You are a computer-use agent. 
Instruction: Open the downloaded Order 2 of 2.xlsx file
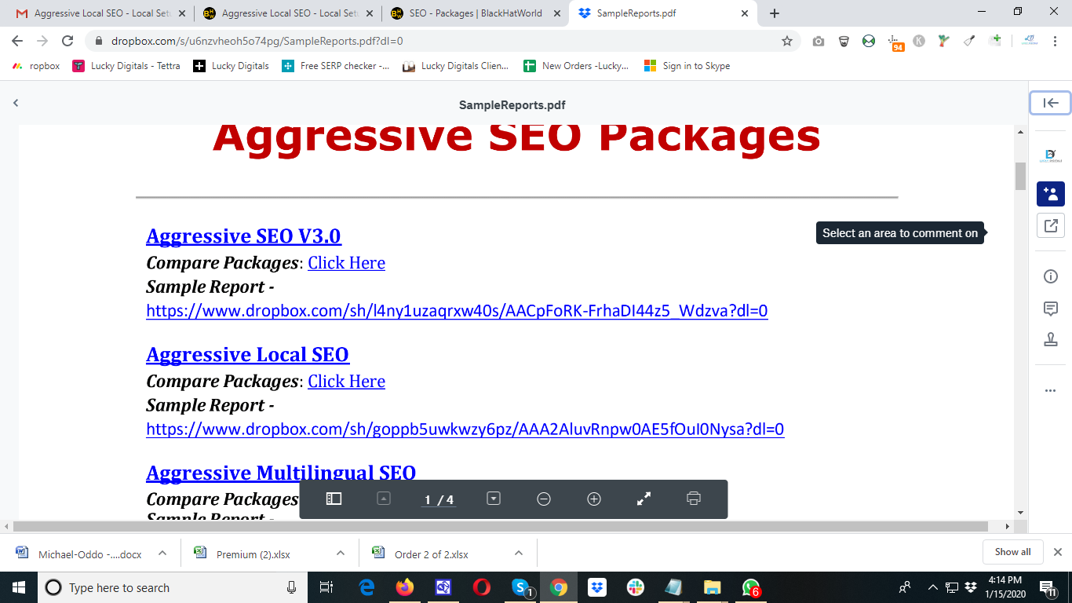[431, 554]
